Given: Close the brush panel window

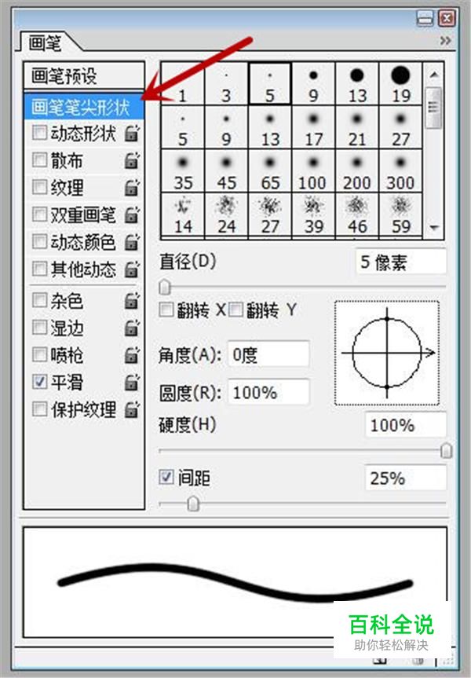Looking at the screenshot, I should [446, 18].
